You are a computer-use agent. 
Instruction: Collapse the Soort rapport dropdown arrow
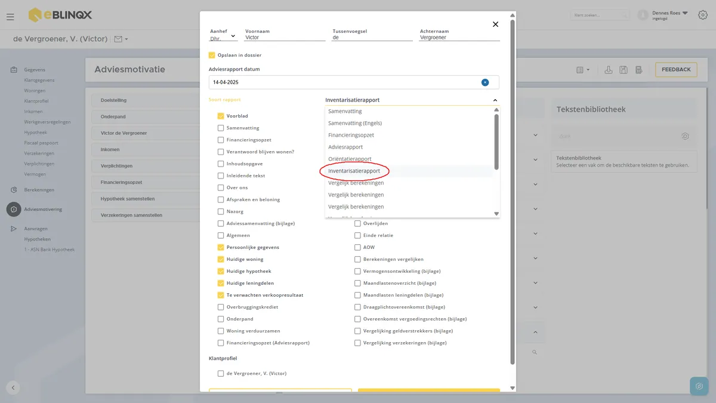(x=495, y=100)
